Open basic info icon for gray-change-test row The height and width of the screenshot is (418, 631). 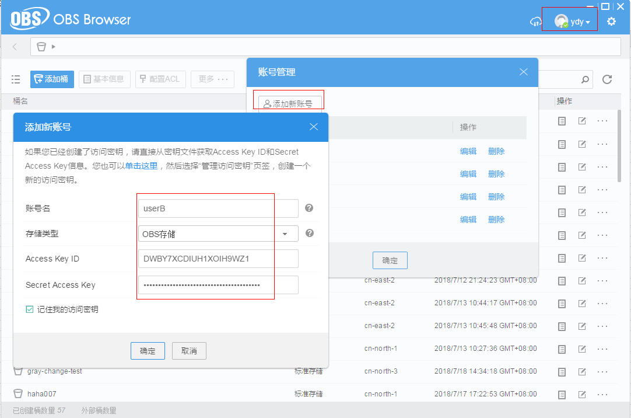coord(562,372)
